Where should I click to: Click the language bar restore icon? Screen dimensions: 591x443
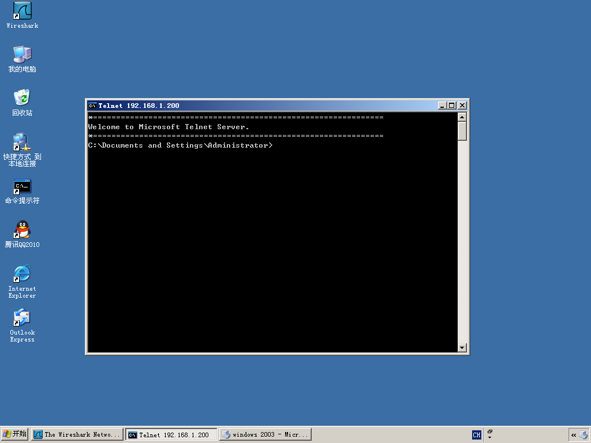point(490,431)
